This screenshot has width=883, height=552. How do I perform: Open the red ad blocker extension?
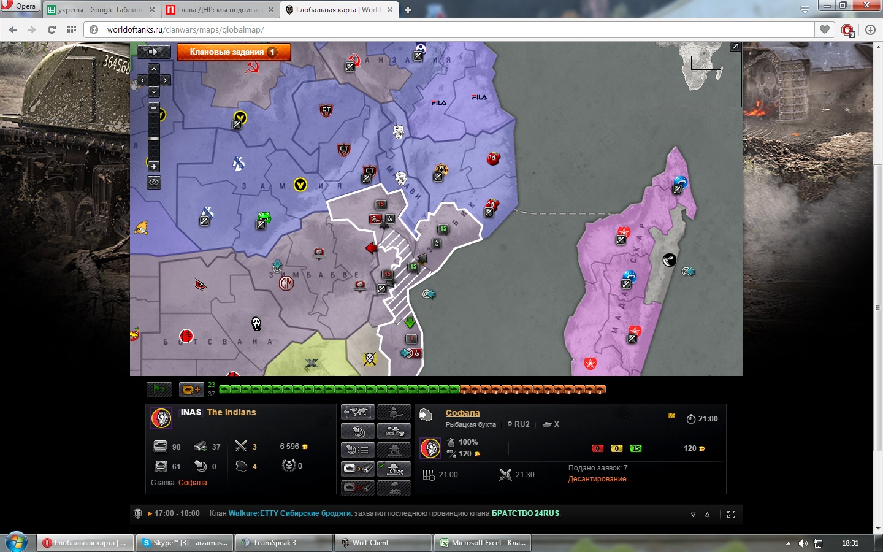pos(848,30)
